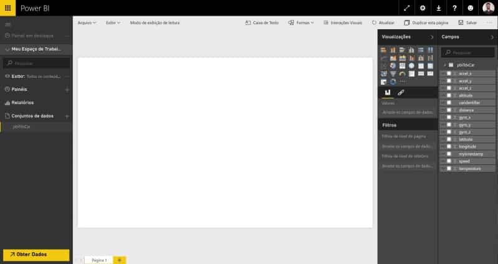Viewport: 498px width, 264px height.
Task: Click the feedback smiley icon
Action: point(471,8)
